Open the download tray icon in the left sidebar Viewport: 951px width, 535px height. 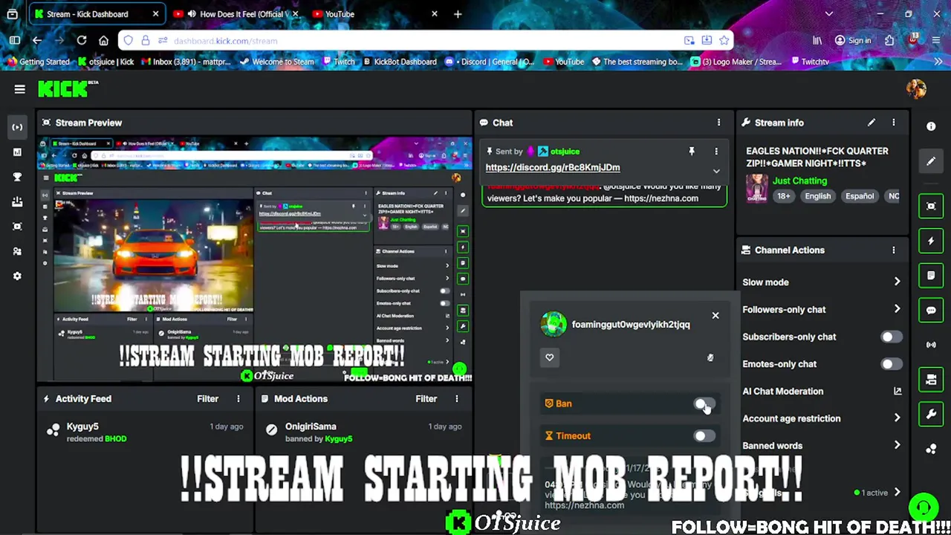pyautogui.click(x=17, y=201)
